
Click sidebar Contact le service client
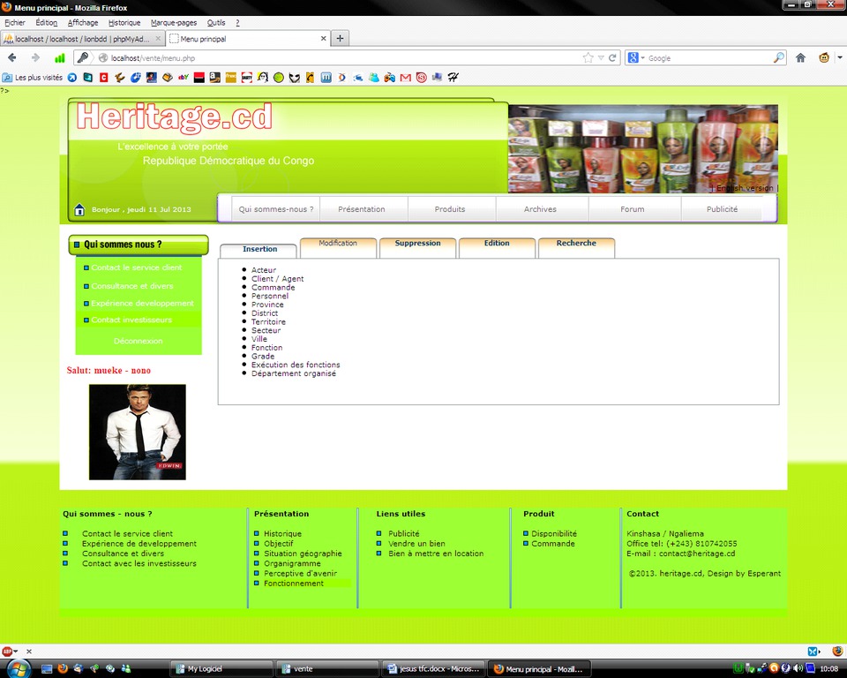click(x=136, y=267)
